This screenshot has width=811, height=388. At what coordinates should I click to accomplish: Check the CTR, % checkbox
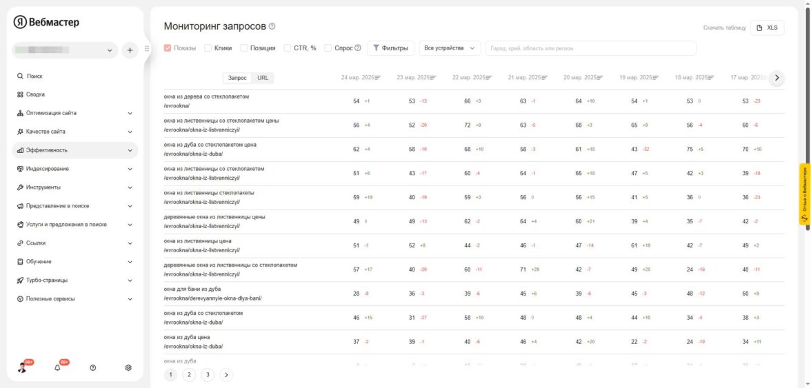click(288, 48)
